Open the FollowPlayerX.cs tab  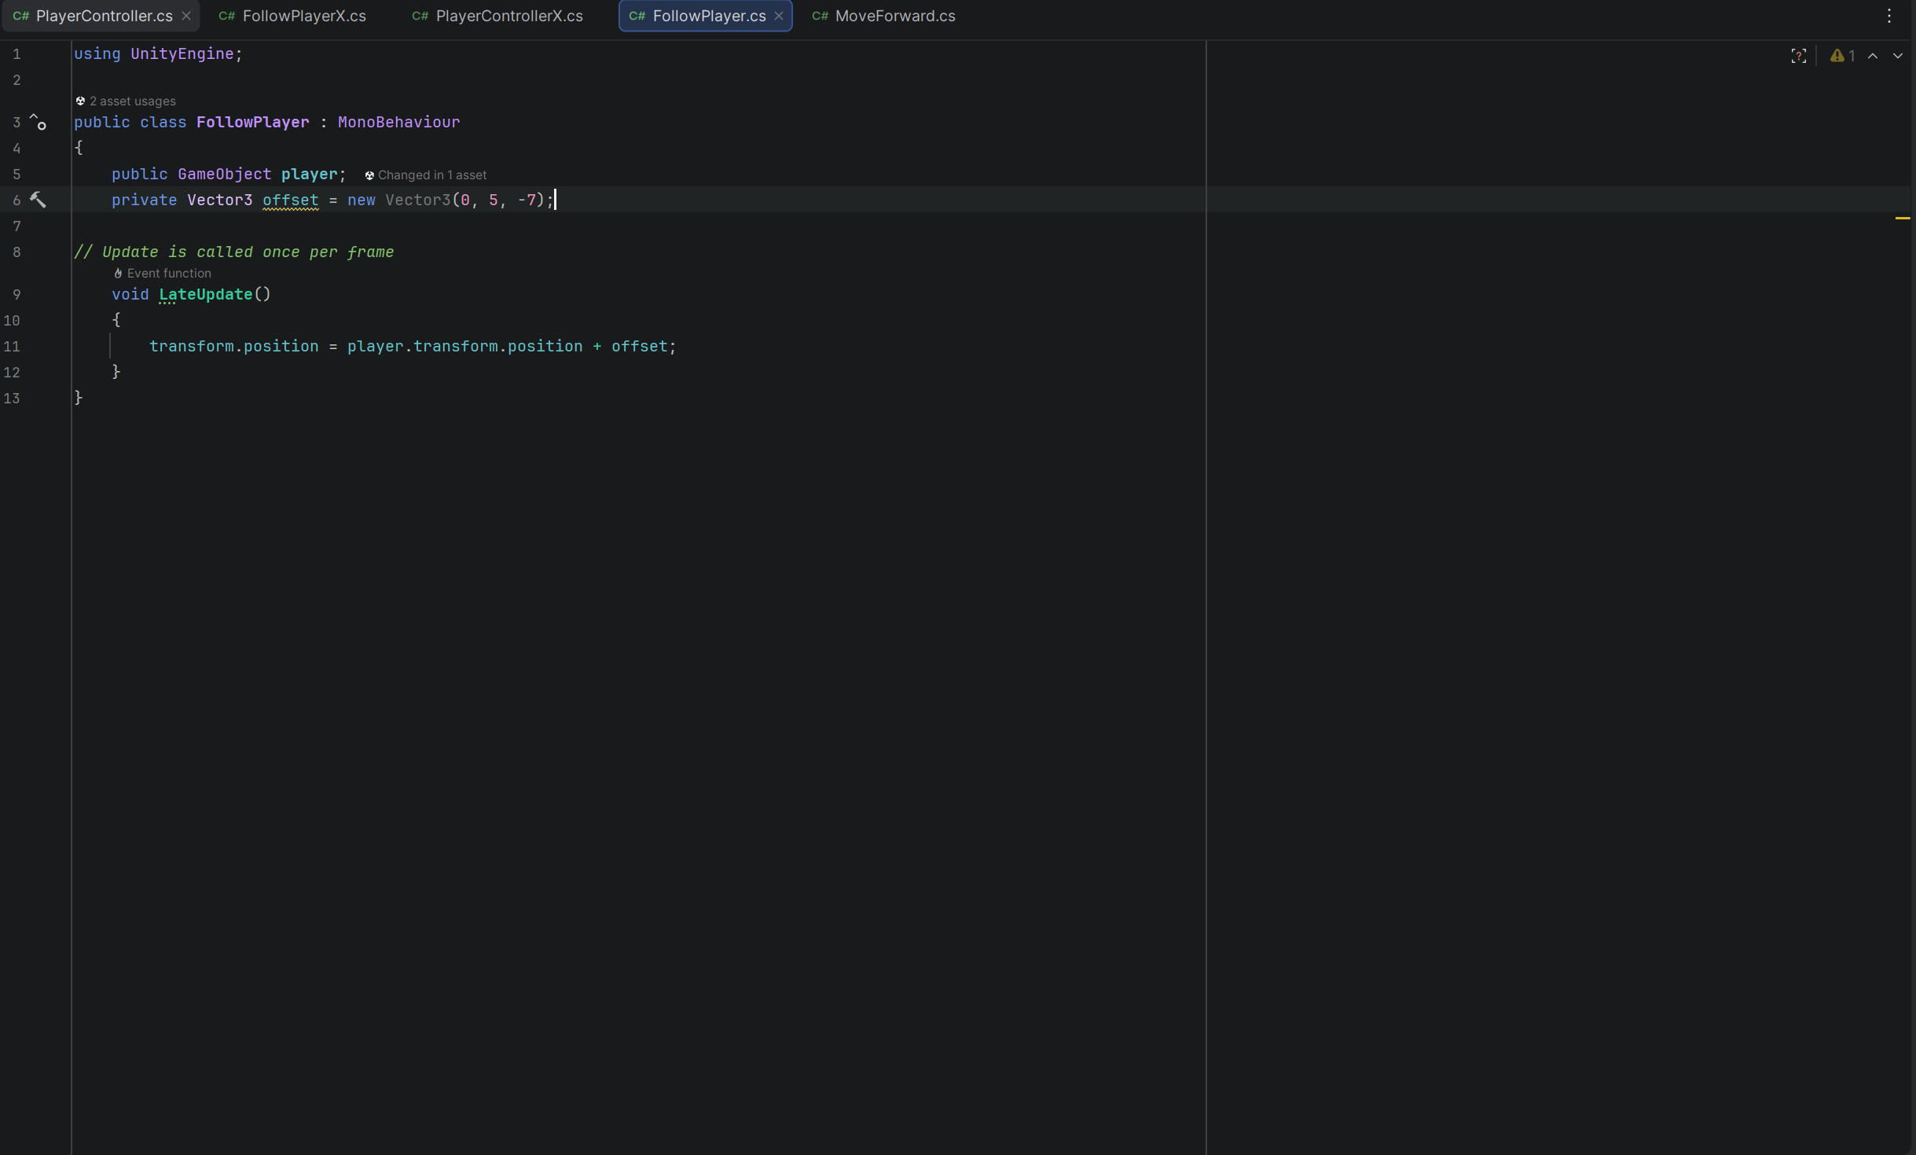coord(303,16)
